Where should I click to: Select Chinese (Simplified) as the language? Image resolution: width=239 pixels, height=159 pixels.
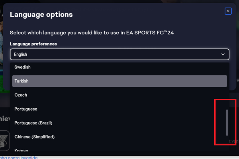click(x=119, y=137)
